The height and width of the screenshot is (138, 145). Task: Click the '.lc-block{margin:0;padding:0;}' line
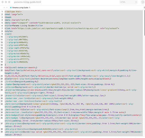[x=22, y=81]
